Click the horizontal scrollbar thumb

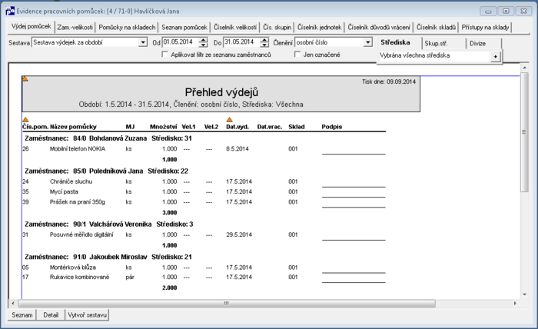click(227, 304)
